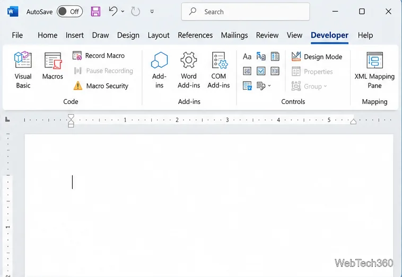Open COM Add-ins dialog
The width and height of the screenshot is (402, 277).
pyautogui.click(x=219, y=70)
